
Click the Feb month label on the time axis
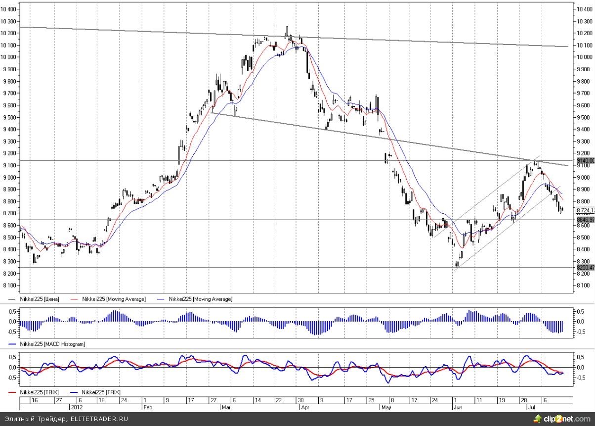[x=147, y=407]
